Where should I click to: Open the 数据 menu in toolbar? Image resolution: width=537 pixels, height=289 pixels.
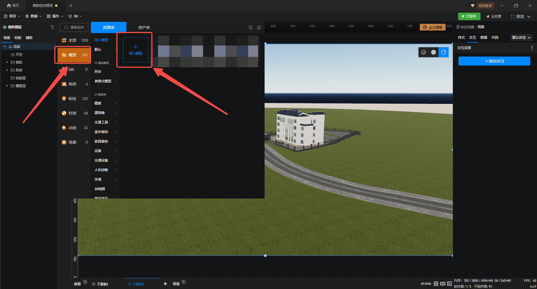[x=34, y=16]
